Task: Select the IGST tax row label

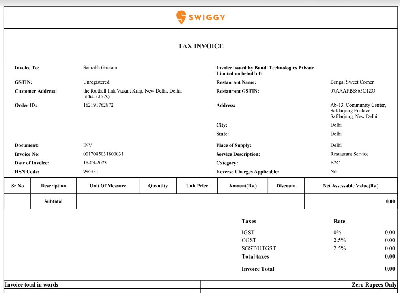Action: tap(248, 232)
